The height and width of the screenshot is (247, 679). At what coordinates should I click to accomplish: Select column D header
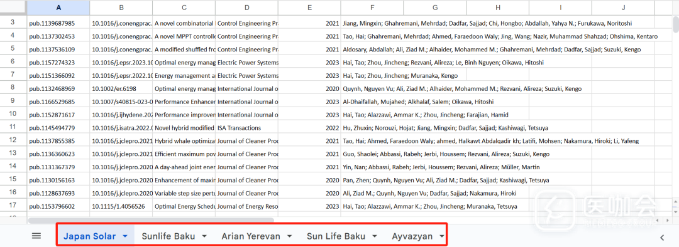[247, 8]
